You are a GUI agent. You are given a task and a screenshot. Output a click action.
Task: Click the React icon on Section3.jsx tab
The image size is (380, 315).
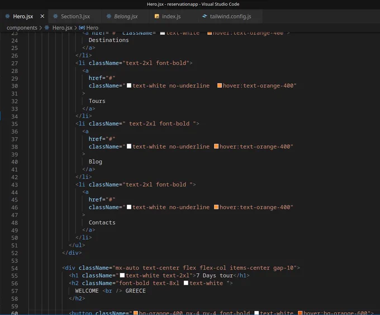coord(55,16)
